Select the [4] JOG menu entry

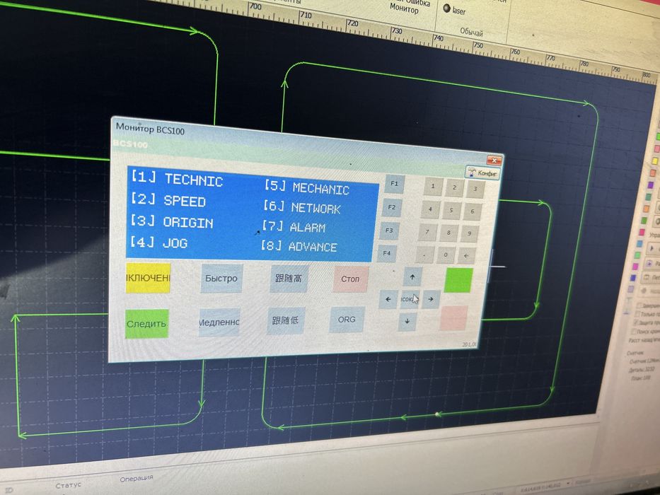click(158, 243)
